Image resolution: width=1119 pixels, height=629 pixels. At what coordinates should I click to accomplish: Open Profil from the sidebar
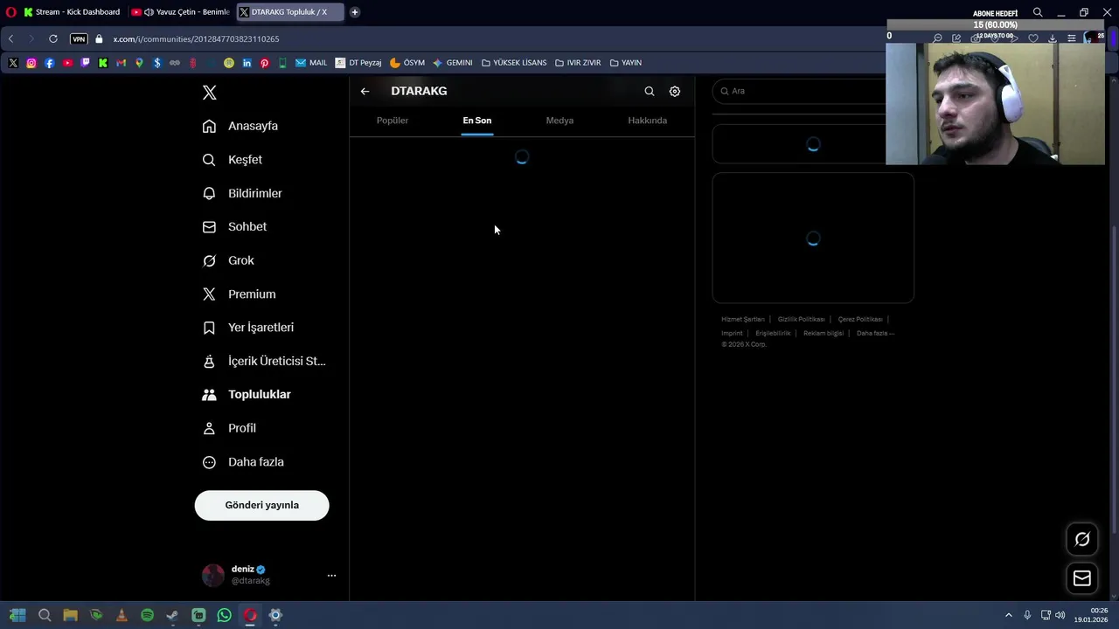[x=229, y=428]
